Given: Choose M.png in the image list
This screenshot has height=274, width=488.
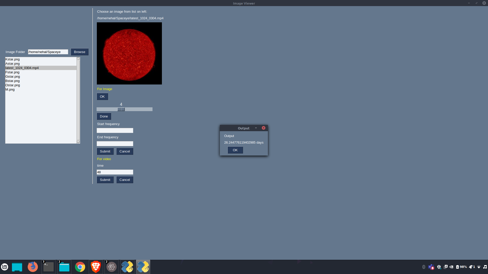Looking at the screenshot, I should 10,90.
